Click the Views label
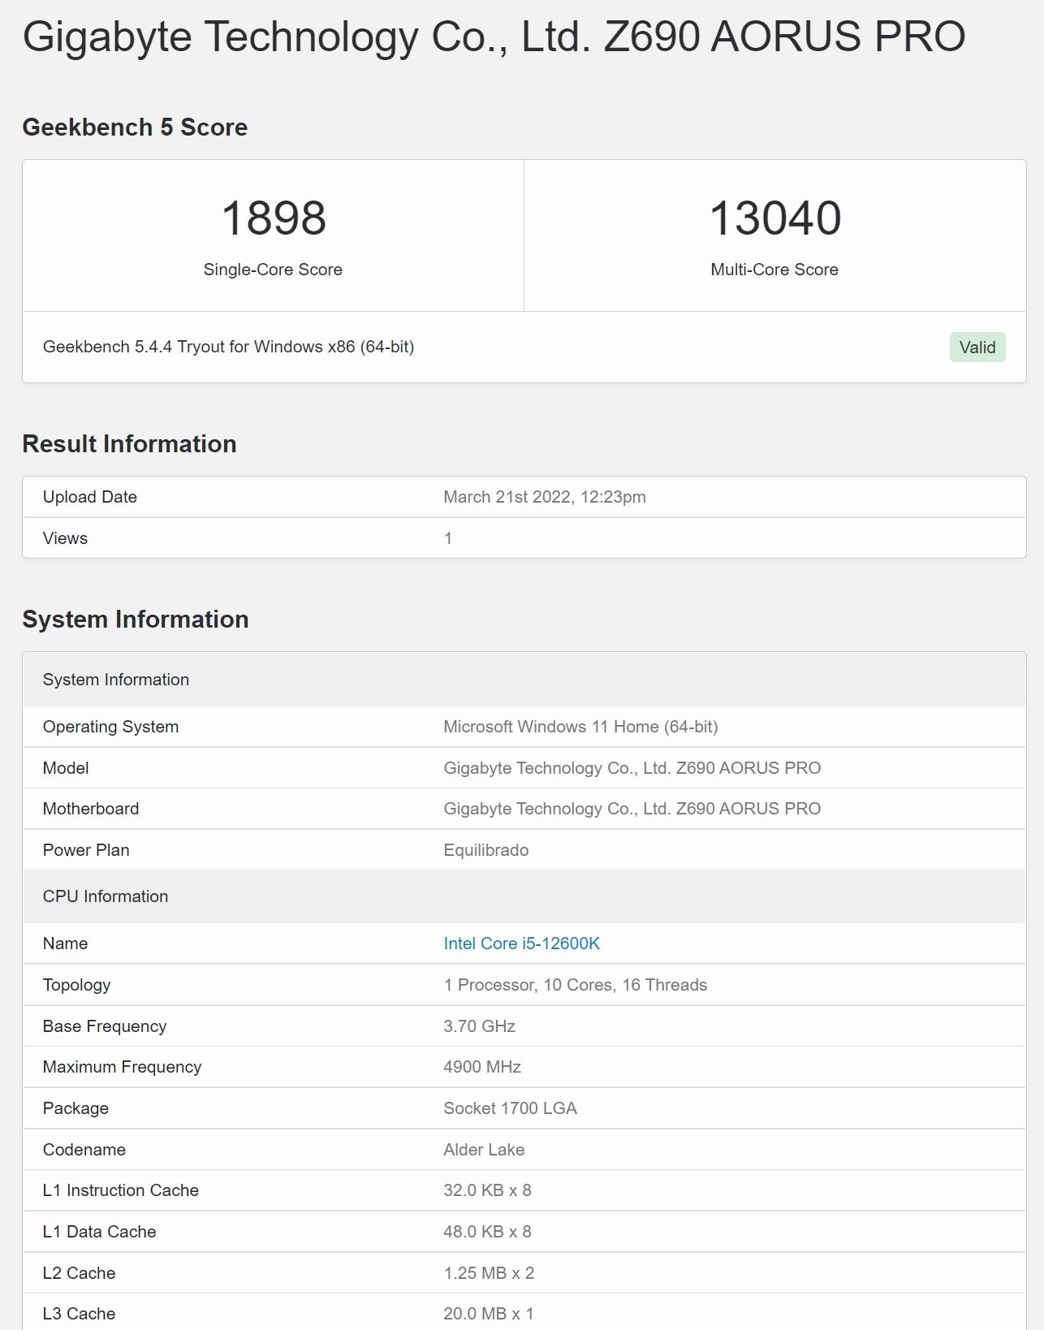Viewport: 1044px width, 1330px height. [65, 538]
